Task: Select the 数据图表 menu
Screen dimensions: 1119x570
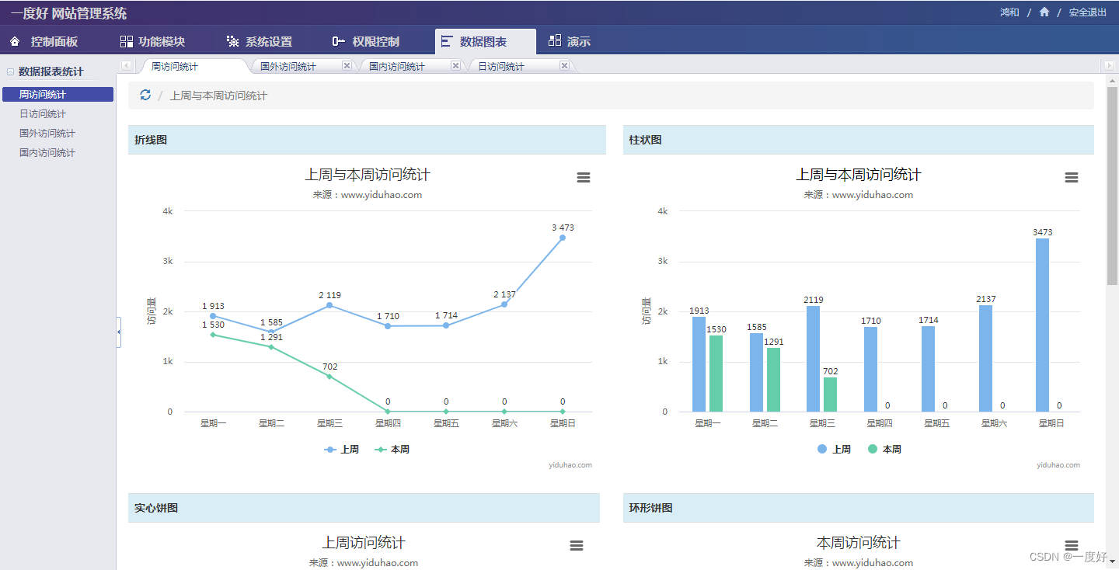Action: pyautogui.click(x=486, y=42)
